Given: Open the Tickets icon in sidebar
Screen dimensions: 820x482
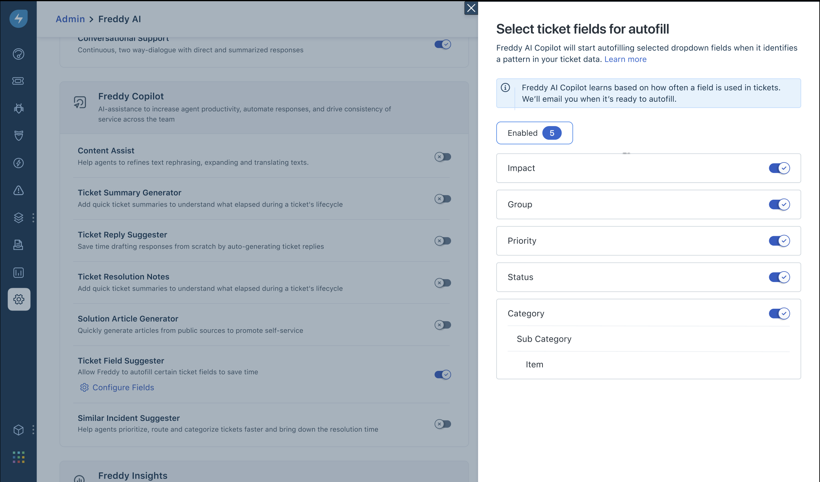Looking at the screenshot, I should (18, 81).
